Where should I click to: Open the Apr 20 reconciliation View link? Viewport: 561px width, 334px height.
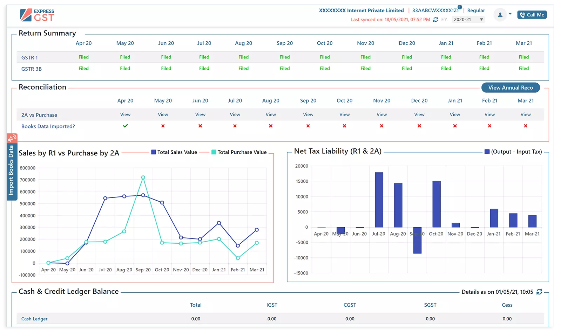(x=125, y=114)
